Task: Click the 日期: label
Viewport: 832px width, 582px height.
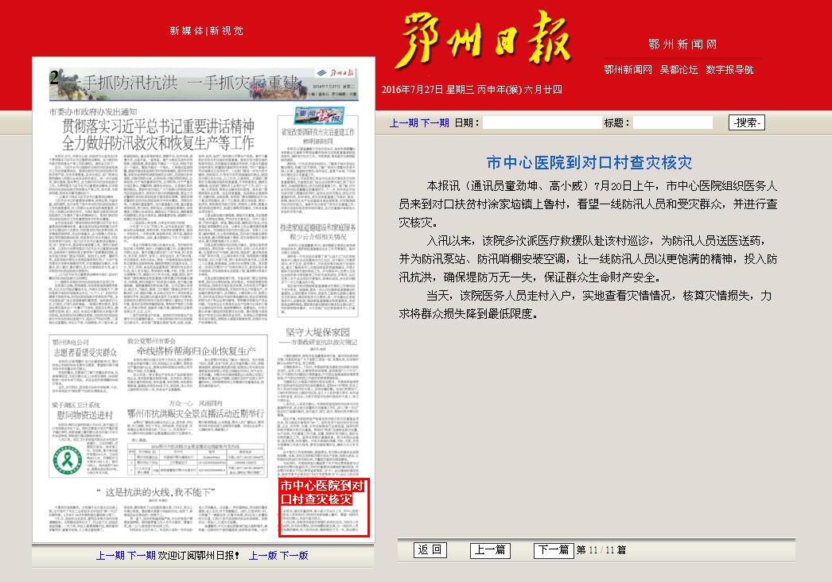Action: pyautogui.click(x=467, y=122)
